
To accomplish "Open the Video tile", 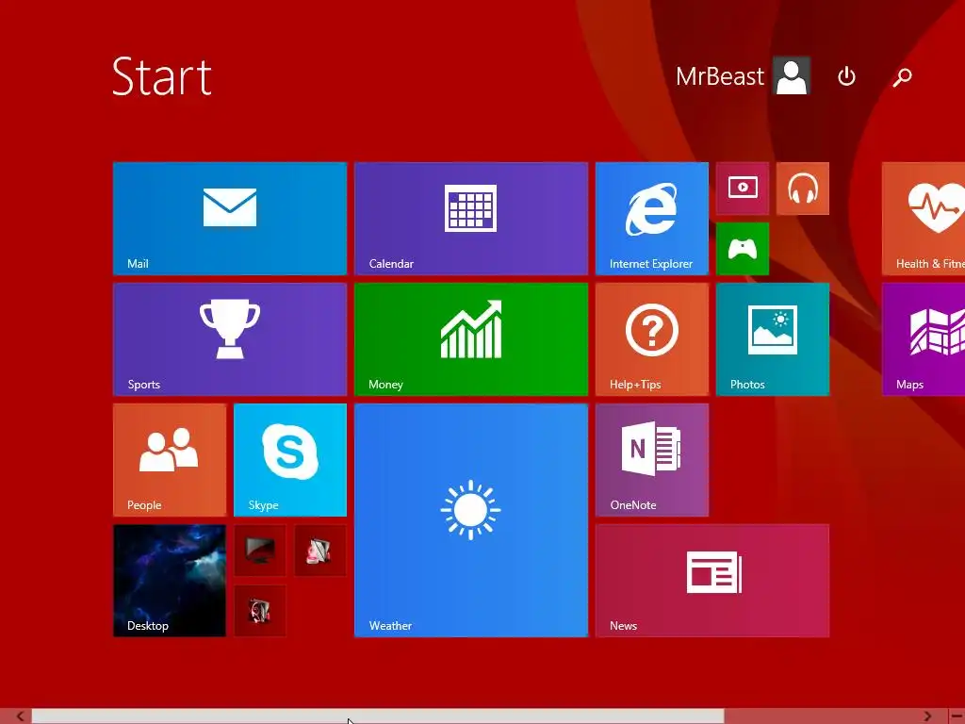I will 743,189.
